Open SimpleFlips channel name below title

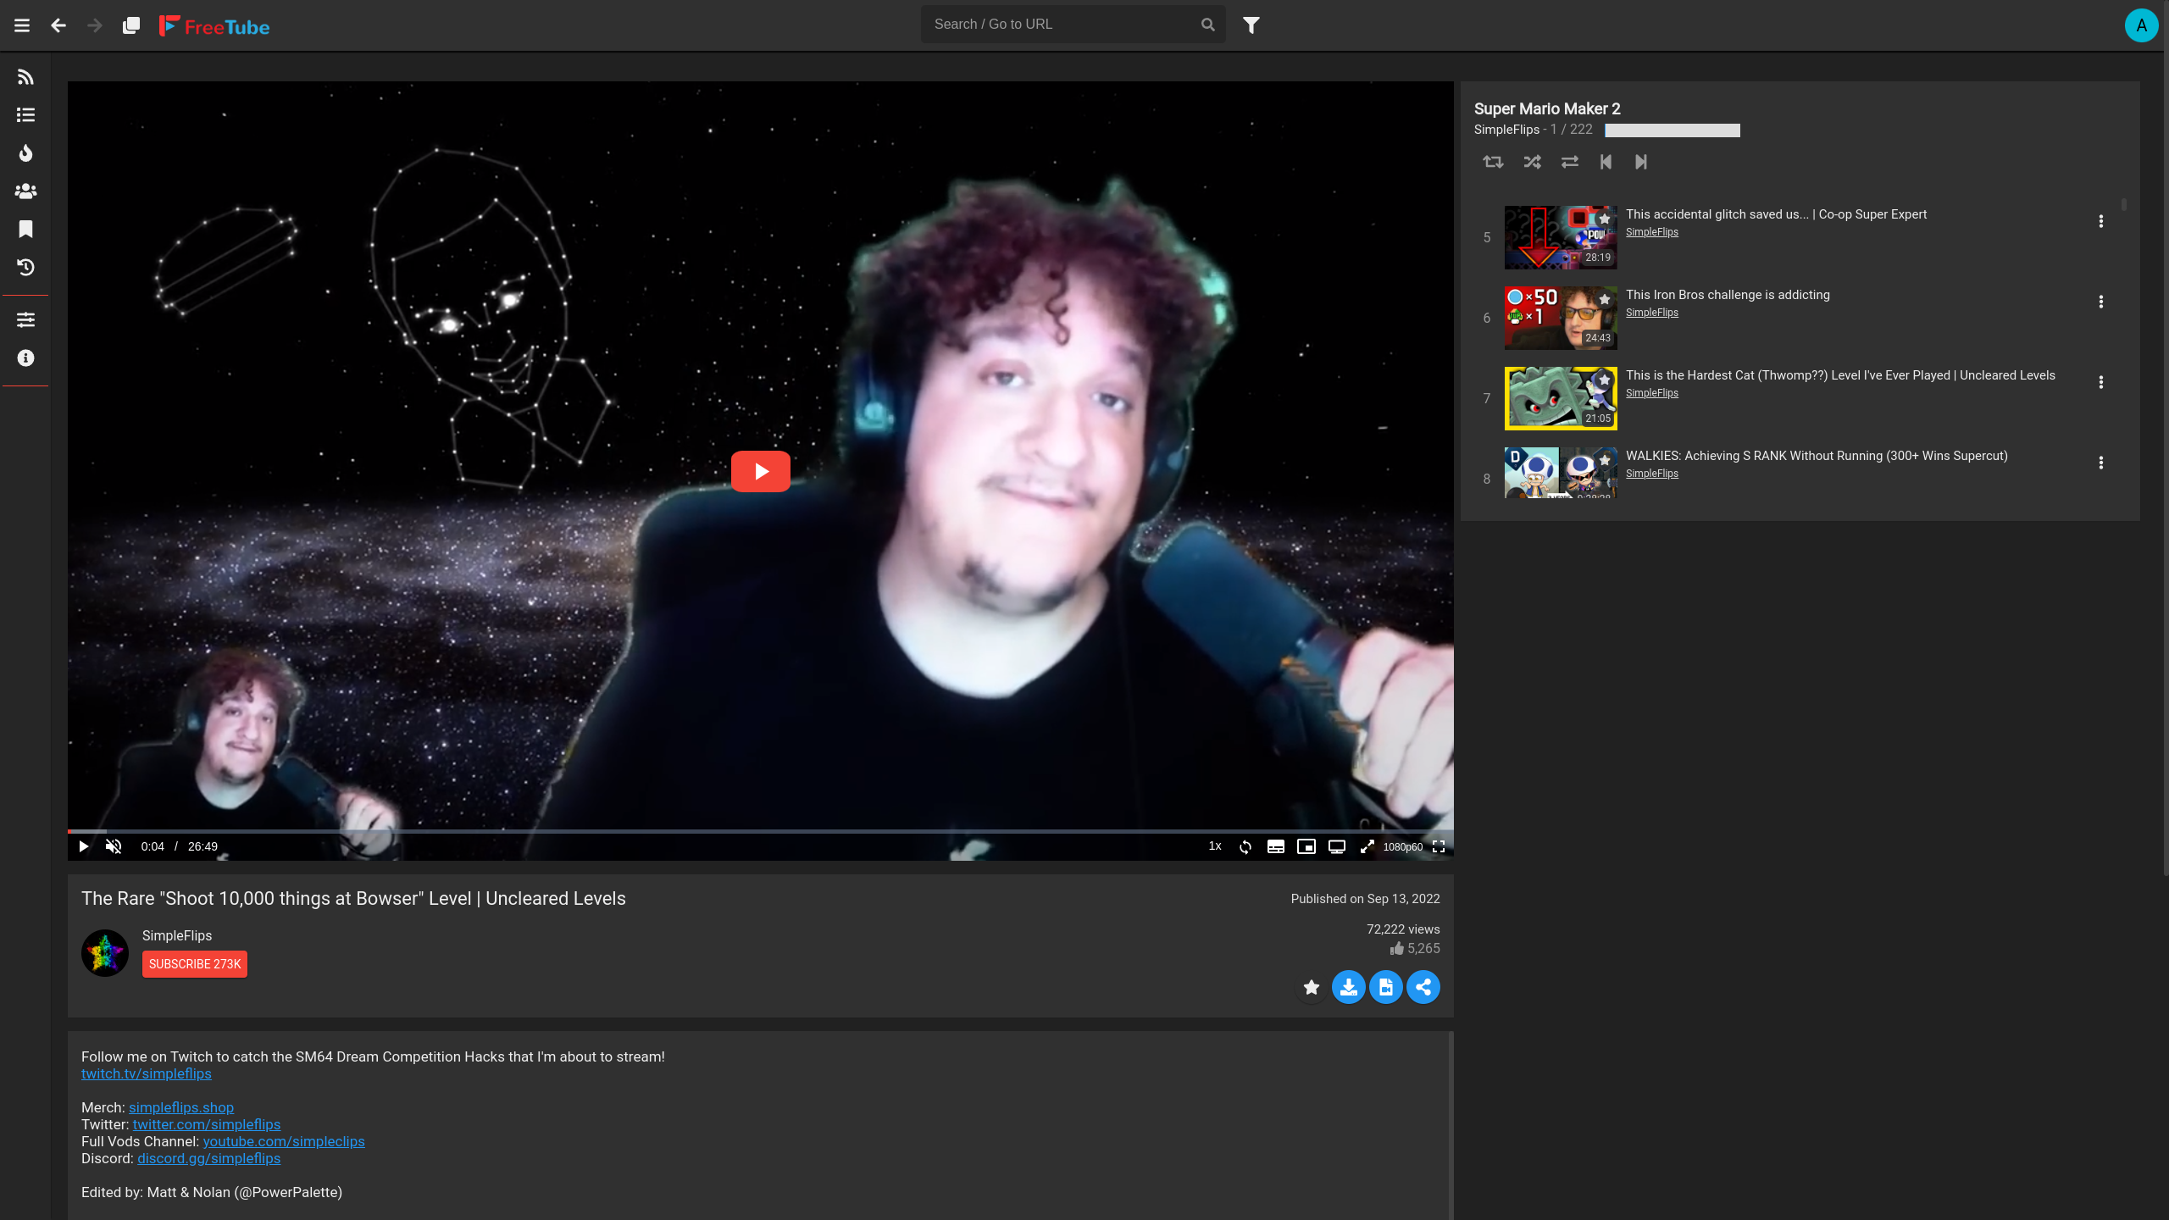[177, 935]
